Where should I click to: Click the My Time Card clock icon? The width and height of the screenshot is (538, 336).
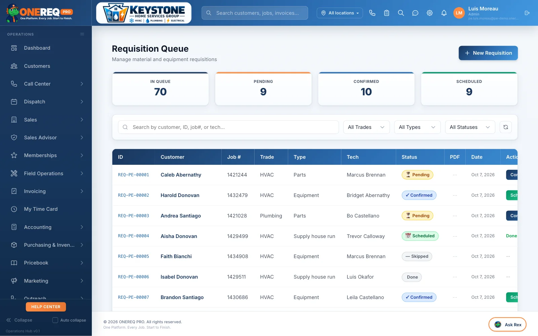(14, 209)
